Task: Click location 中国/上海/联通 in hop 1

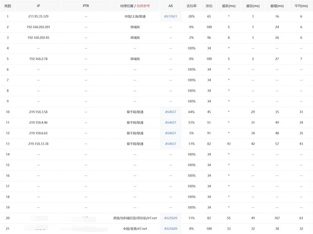Action: pos(135,16)
